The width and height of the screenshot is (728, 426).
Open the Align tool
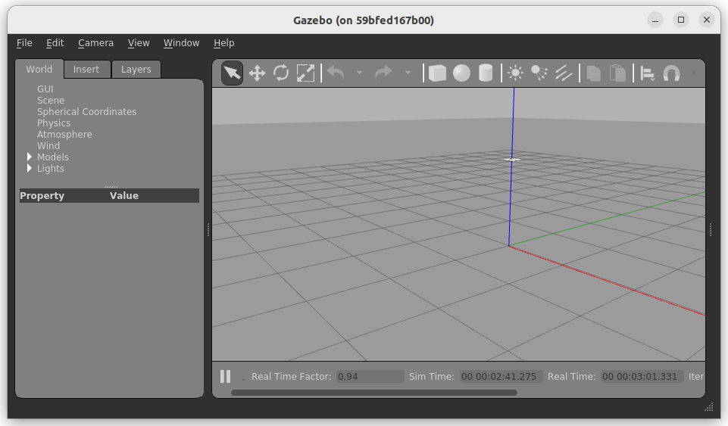pyautogui.click(x=647, y=73)
